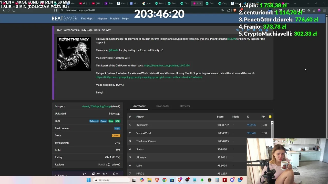Click the Wyszukaj taskbar search box
Viewport: 328px width, 184px height.
click(111, 180)
